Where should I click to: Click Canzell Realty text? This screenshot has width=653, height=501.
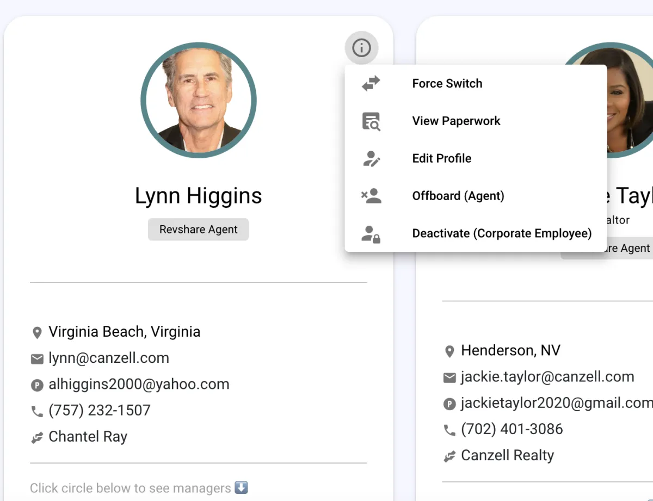point(507,455)
